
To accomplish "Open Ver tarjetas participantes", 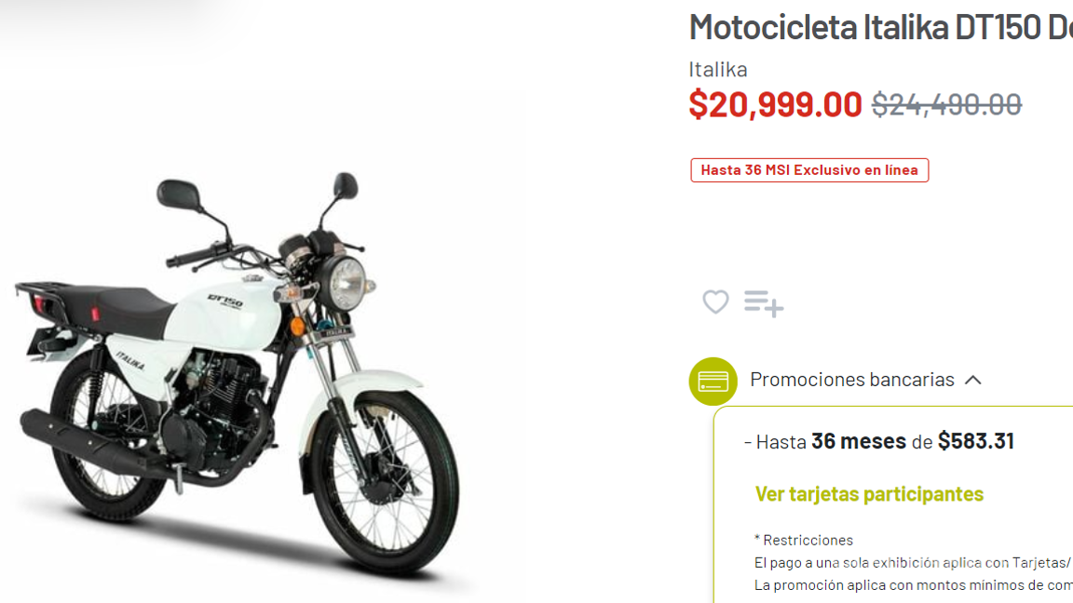I will click(x=869, y=493).
